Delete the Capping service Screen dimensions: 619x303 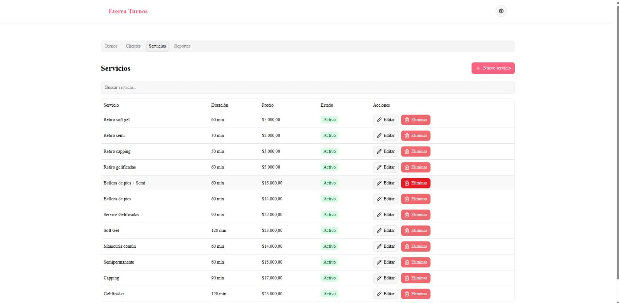(416, 278)
